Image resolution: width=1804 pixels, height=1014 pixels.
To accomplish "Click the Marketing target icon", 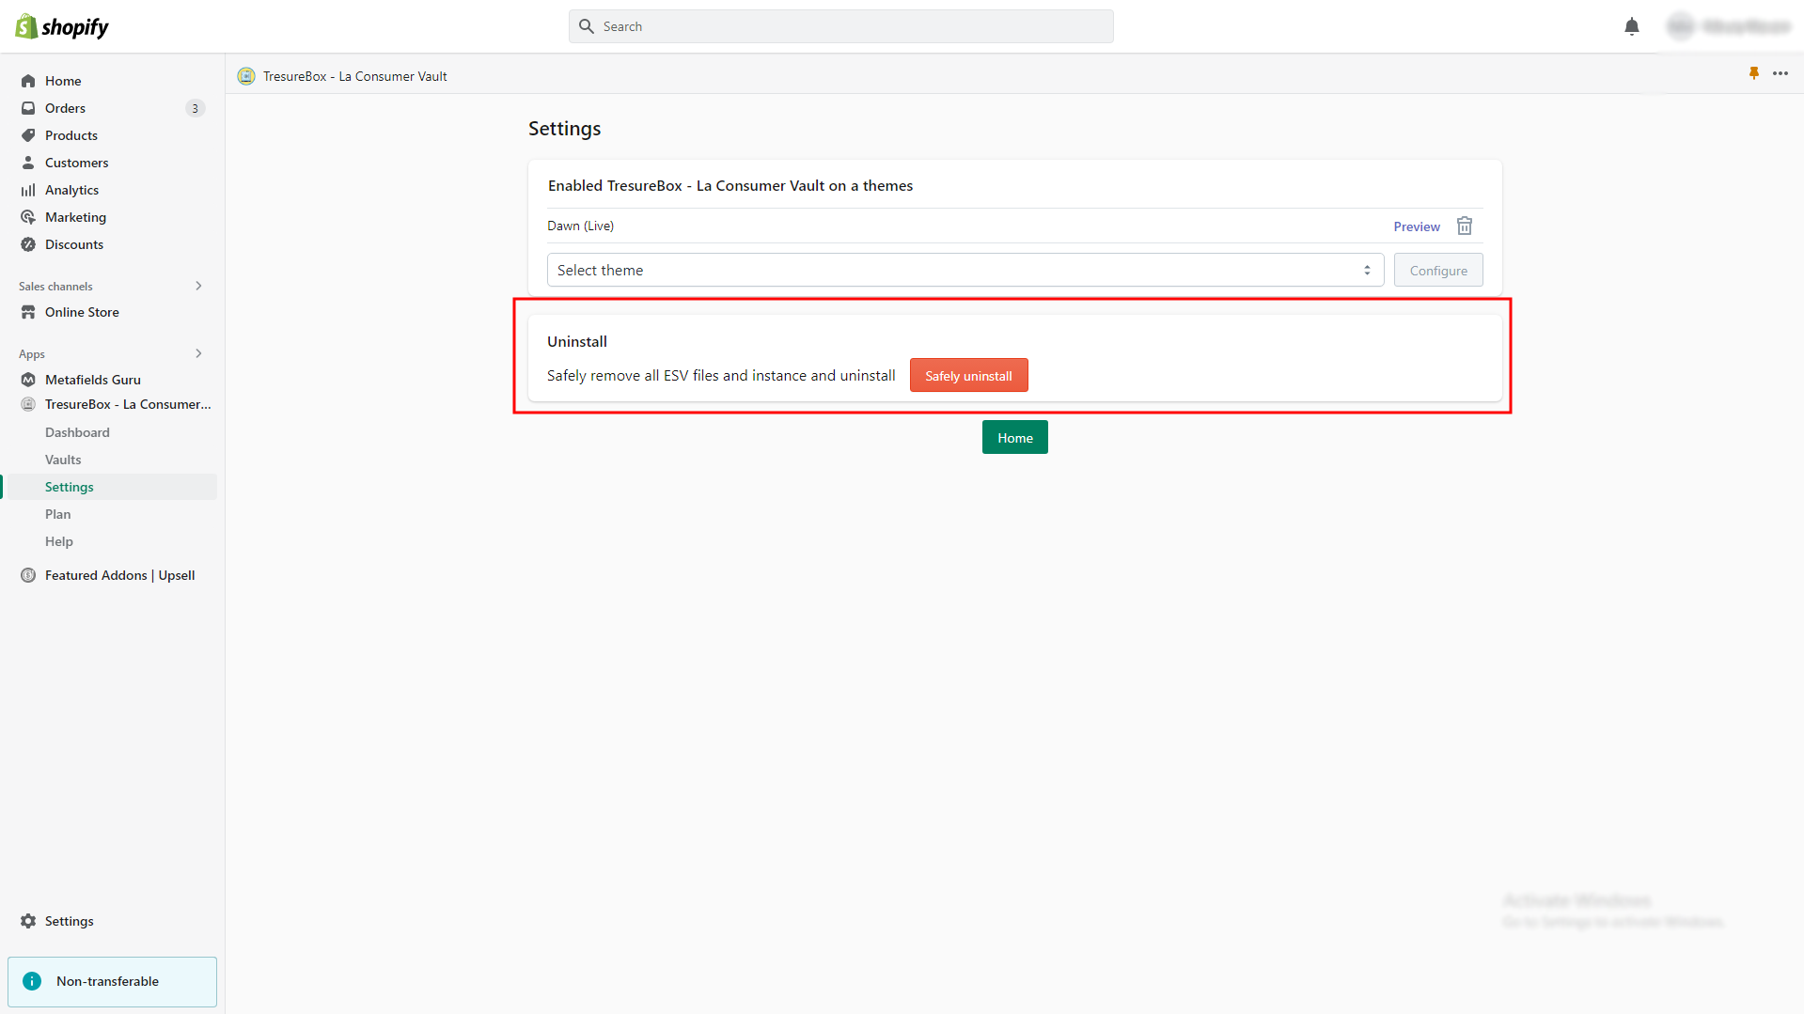I will click(28, 217).
